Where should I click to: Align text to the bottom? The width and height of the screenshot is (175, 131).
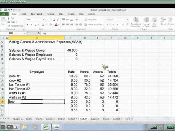[71, 20]
